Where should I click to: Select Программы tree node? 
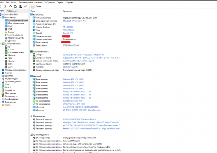click(11, 93)
